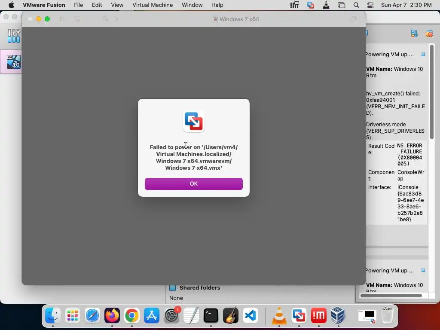Open the red bars app in the Dock
Viewport: 440px width, 330px height.
tap(319, 315)
